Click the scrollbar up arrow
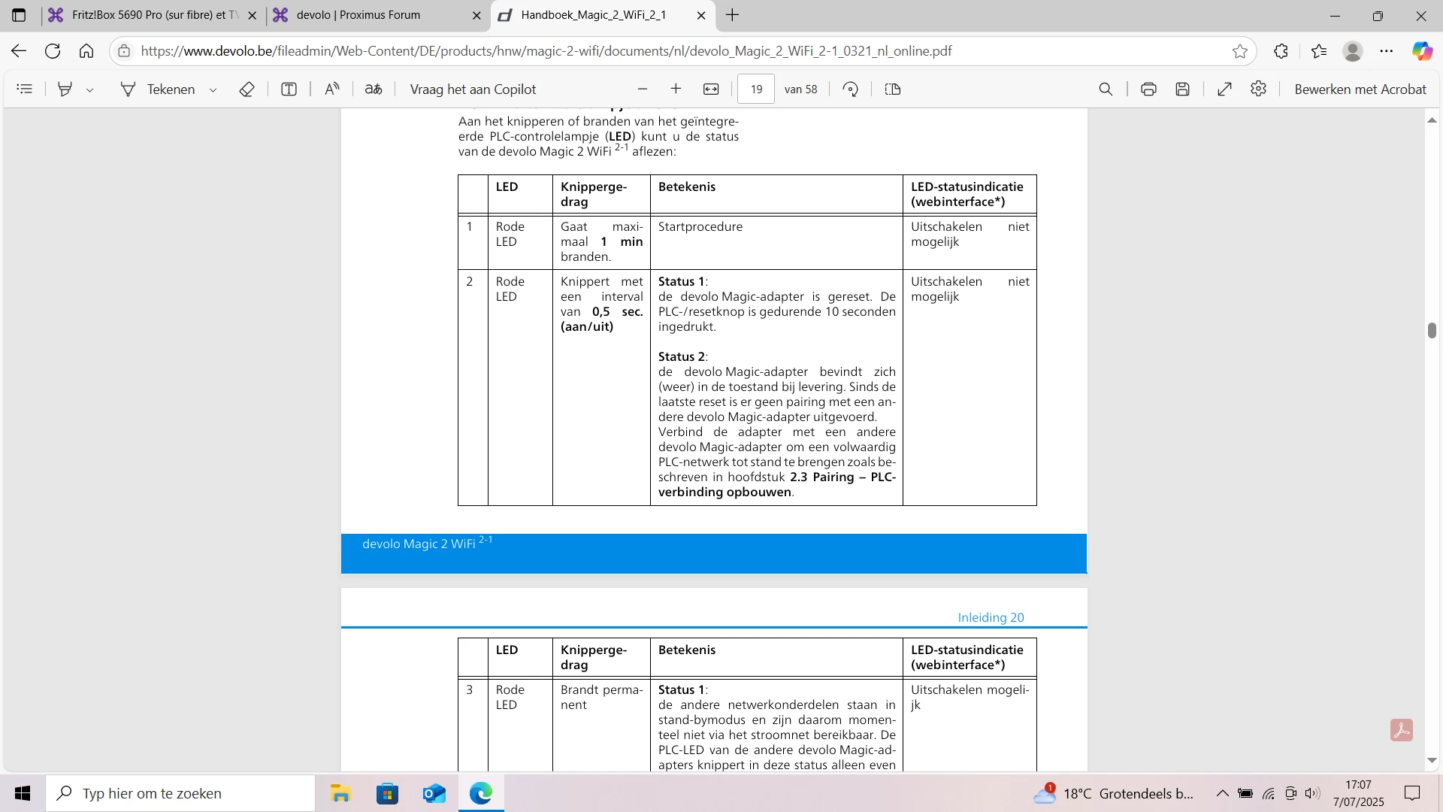 coord(1432,120)
